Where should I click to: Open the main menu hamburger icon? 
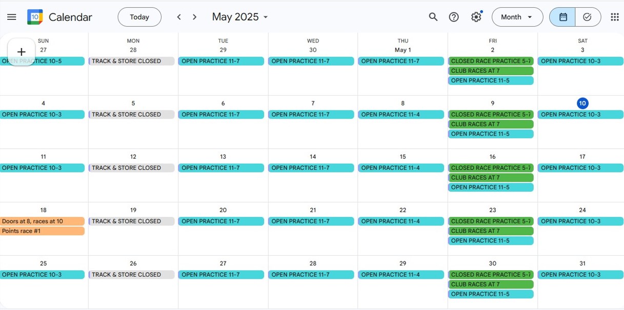point(12,17)
